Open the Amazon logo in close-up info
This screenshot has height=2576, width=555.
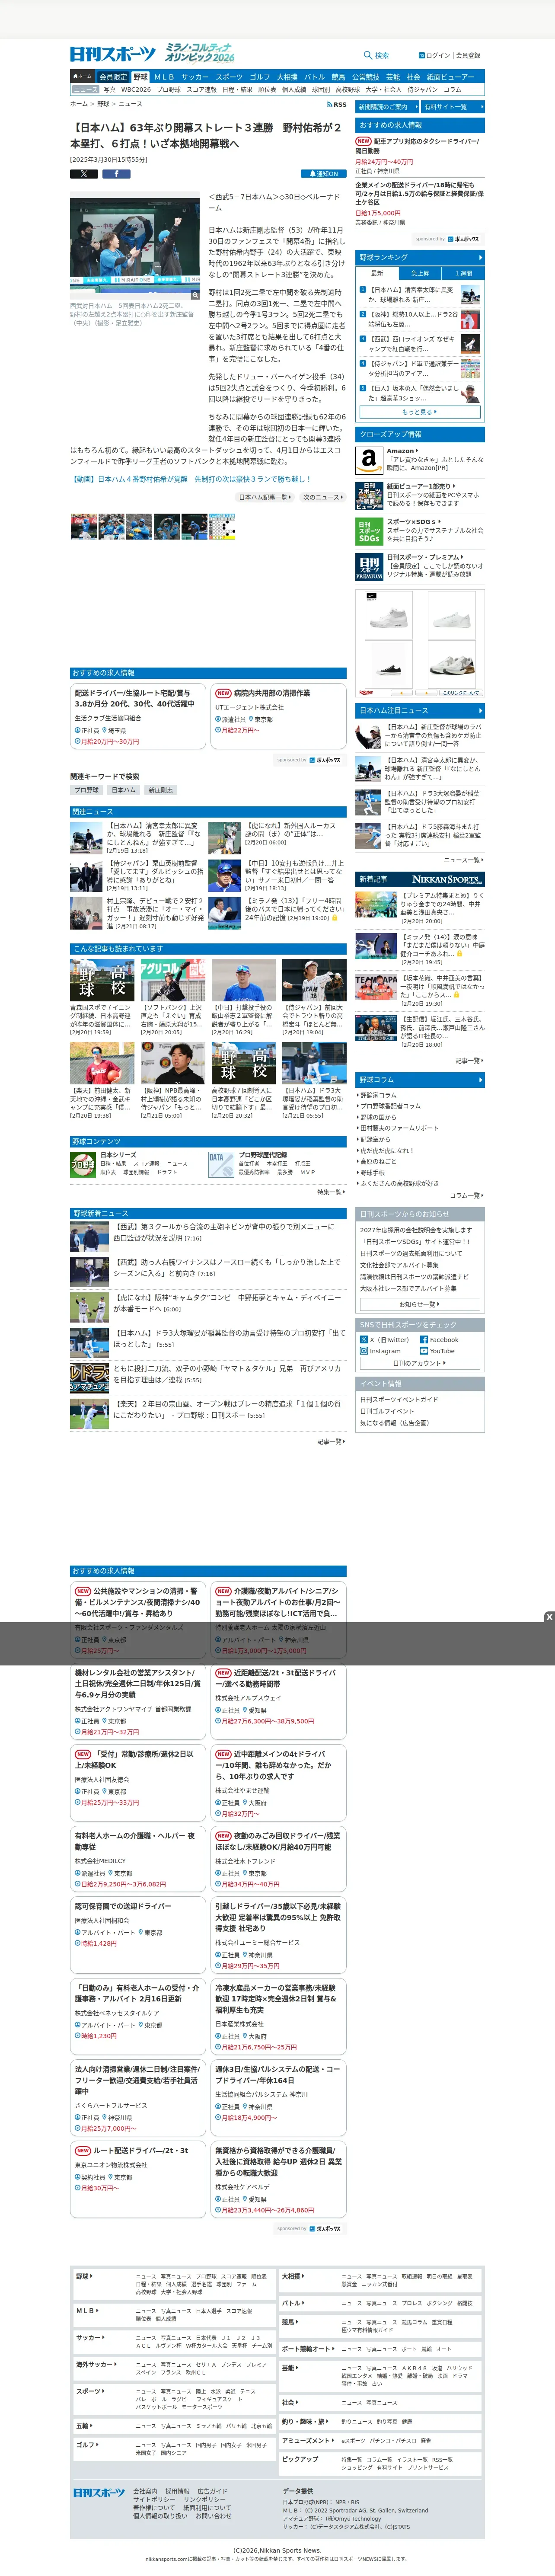click(369, 460)
